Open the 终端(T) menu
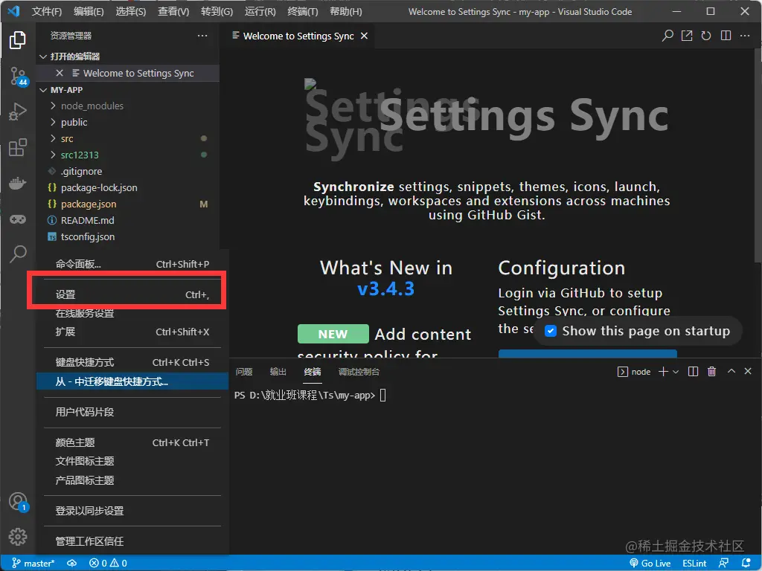Screen dimensions: 762x571 302,12
